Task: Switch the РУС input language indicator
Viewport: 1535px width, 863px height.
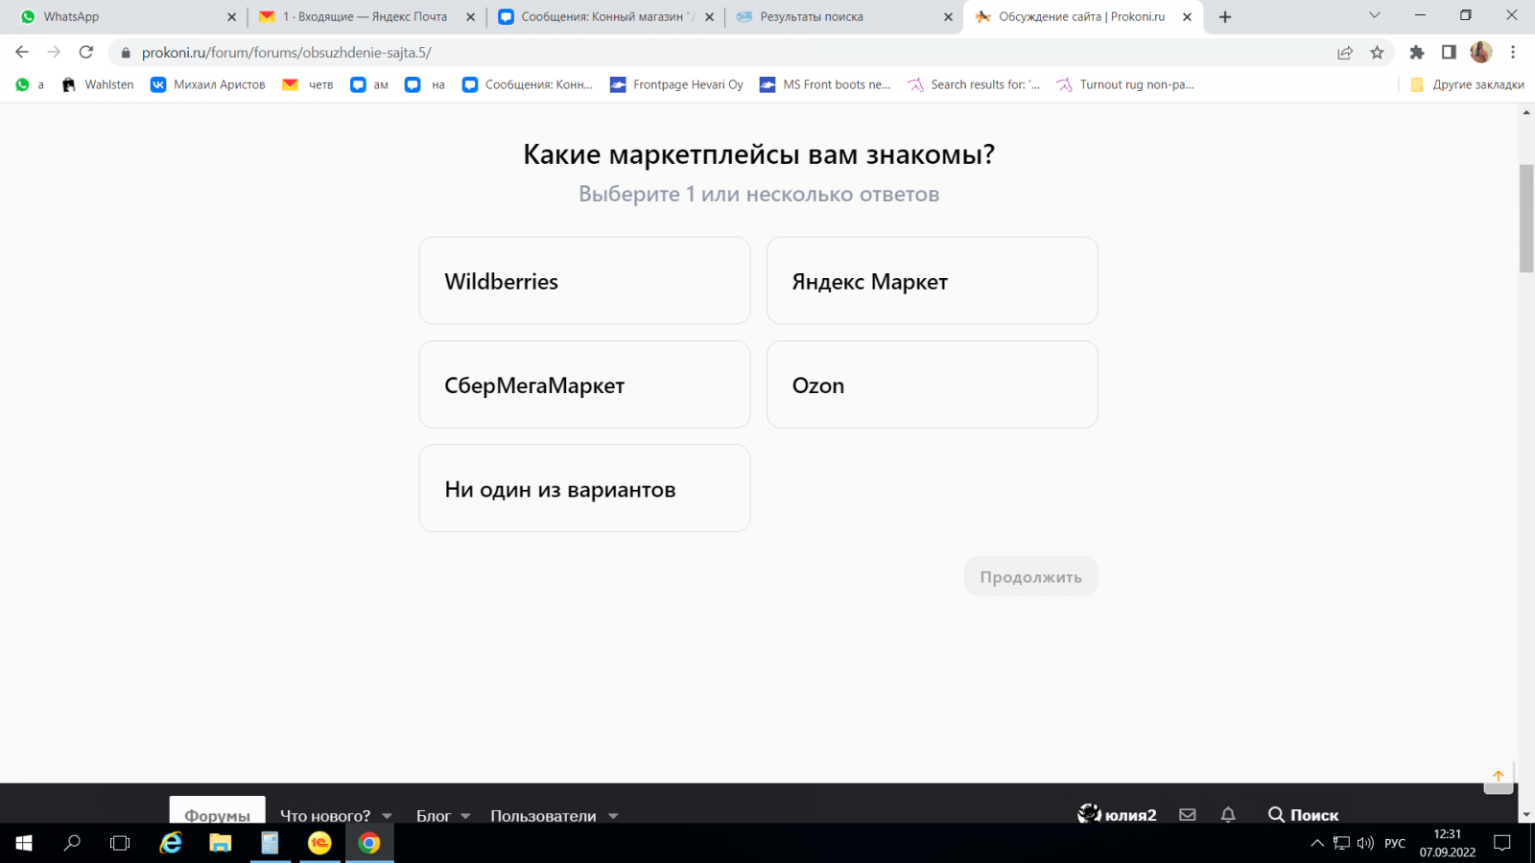Action: click(x=1395, y=843)
